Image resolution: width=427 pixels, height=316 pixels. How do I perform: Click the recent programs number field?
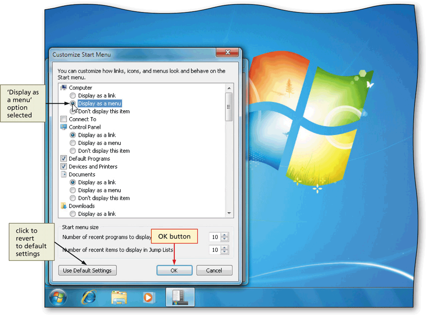tap(215, 237)
